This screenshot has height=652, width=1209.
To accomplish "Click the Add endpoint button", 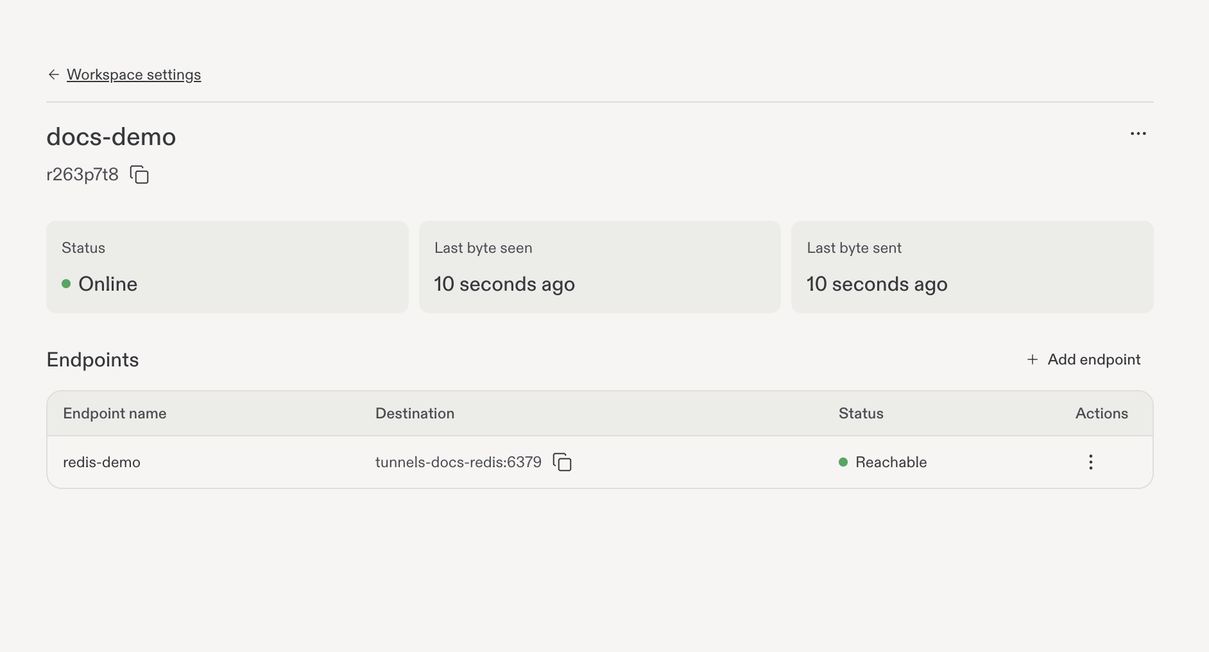I will pos(1084,359).
